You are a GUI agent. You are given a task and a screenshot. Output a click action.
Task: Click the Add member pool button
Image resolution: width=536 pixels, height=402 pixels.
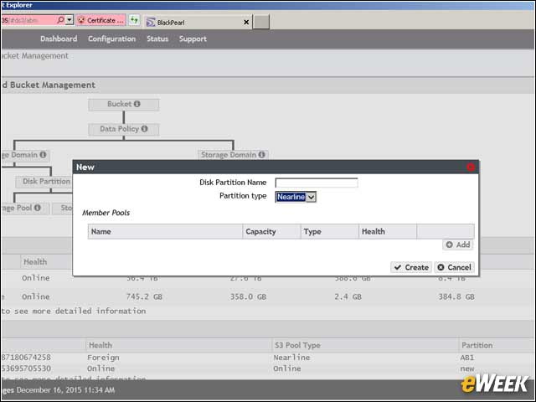(x=458, y=245)
